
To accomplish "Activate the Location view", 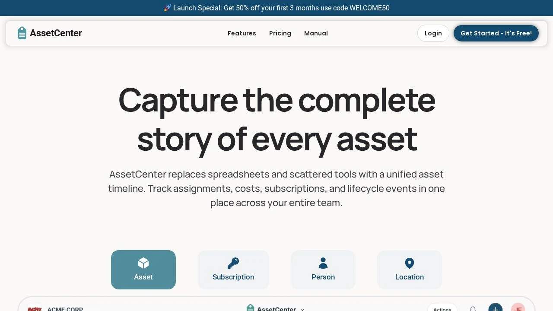I will click(x=409, y=270).
